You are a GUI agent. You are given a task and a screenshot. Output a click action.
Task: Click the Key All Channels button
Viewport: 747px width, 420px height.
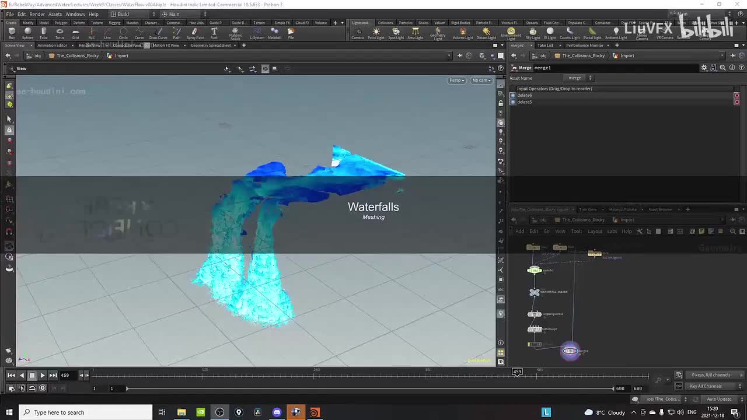(x=706, y=386)
